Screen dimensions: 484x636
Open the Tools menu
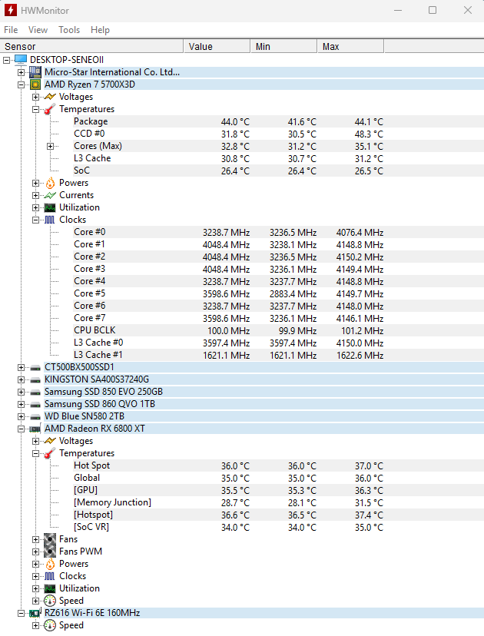(x=69, y=30)
